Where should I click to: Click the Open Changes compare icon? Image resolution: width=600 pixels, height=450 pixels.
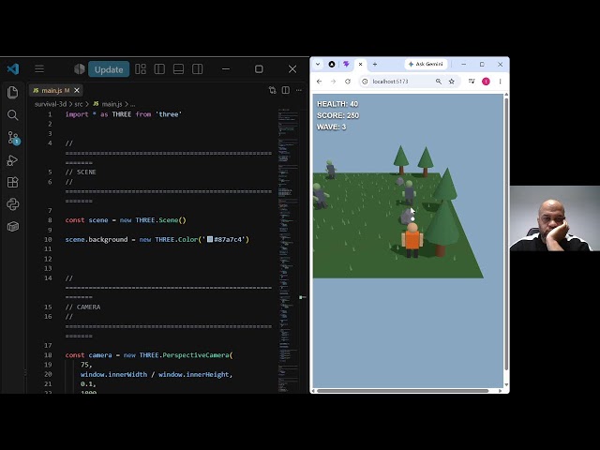point(273,90)
